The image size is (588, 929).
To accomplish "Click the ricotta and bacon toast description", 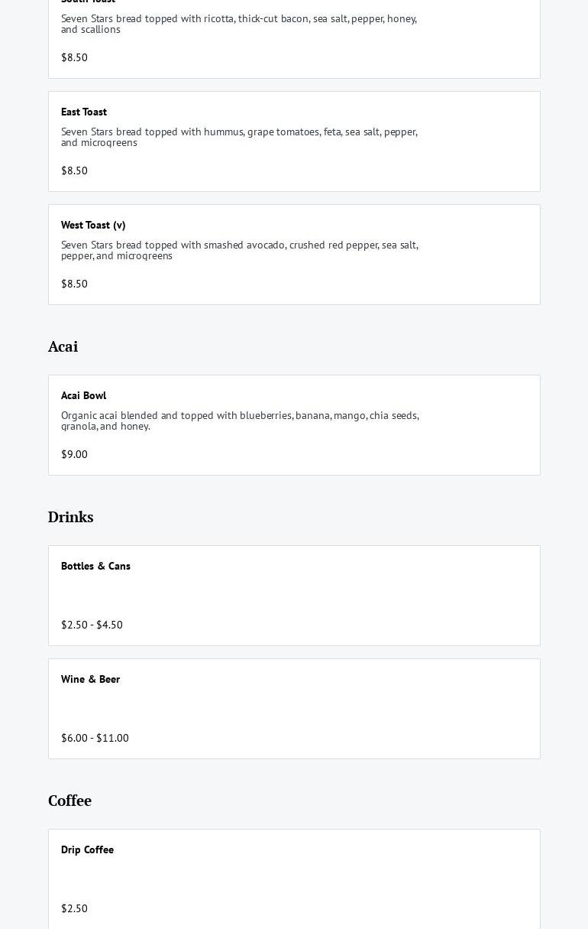I will [x=239, y=24].
